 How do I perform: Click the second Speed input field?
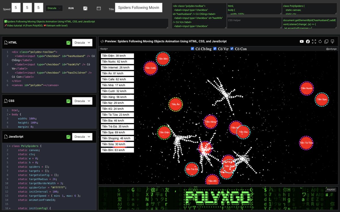coord(27,8)
